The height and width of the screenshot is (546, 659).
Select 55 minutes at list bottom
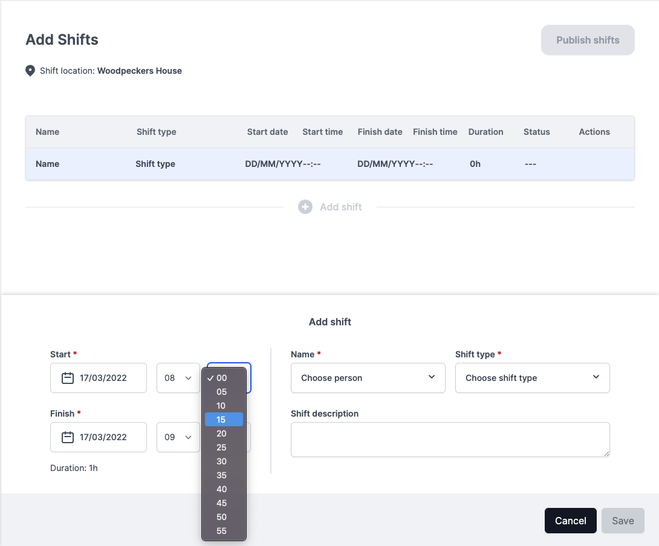coord(223,531)
